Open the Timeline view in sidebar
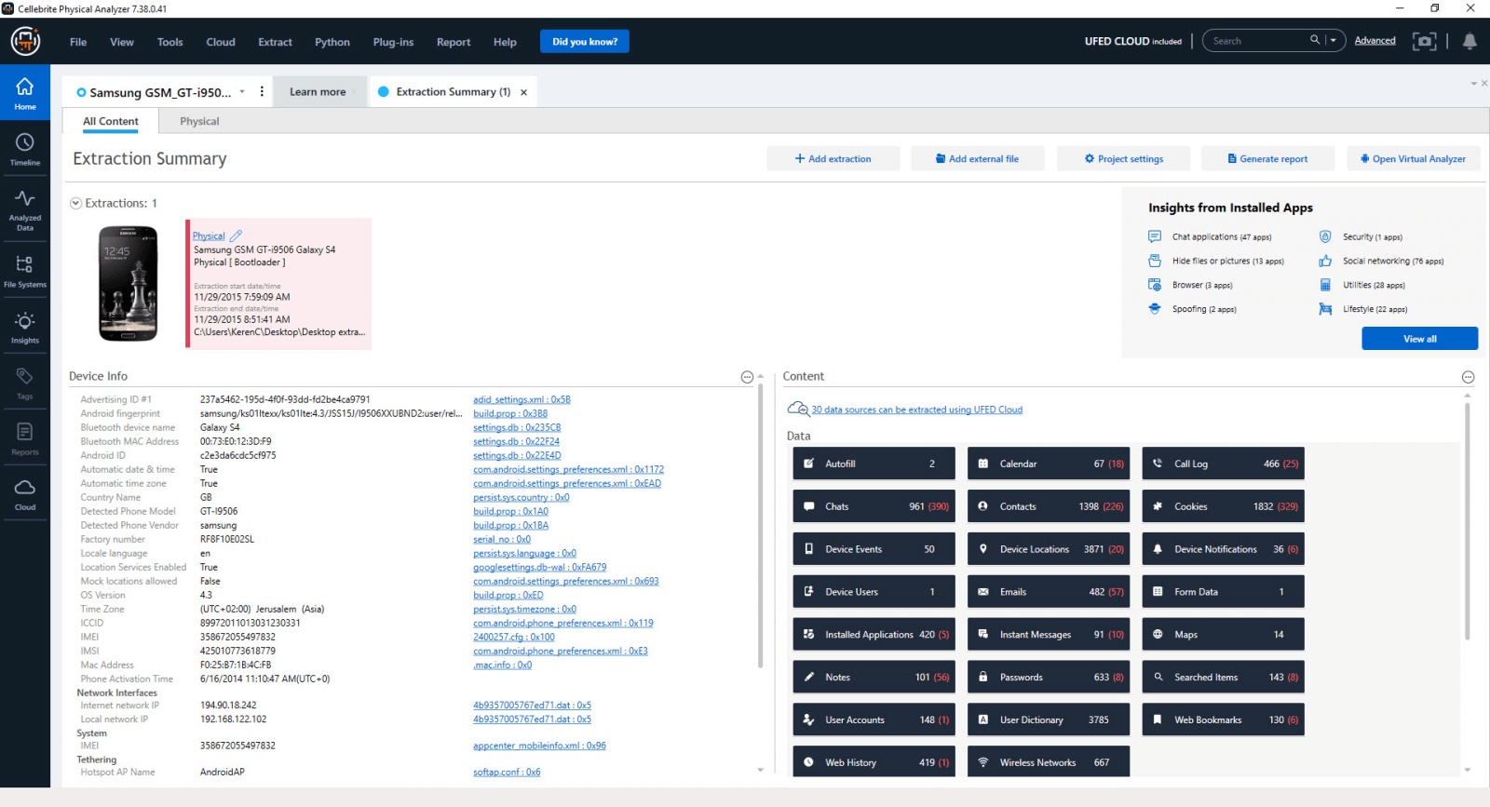Viewport: 1490px width, 807px height. coord(25,149)
